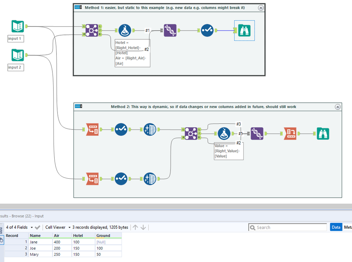Viewport: 352px width, 262px height.
Task: Select the input 2 Text Input tool
Action: coord(18,55)
